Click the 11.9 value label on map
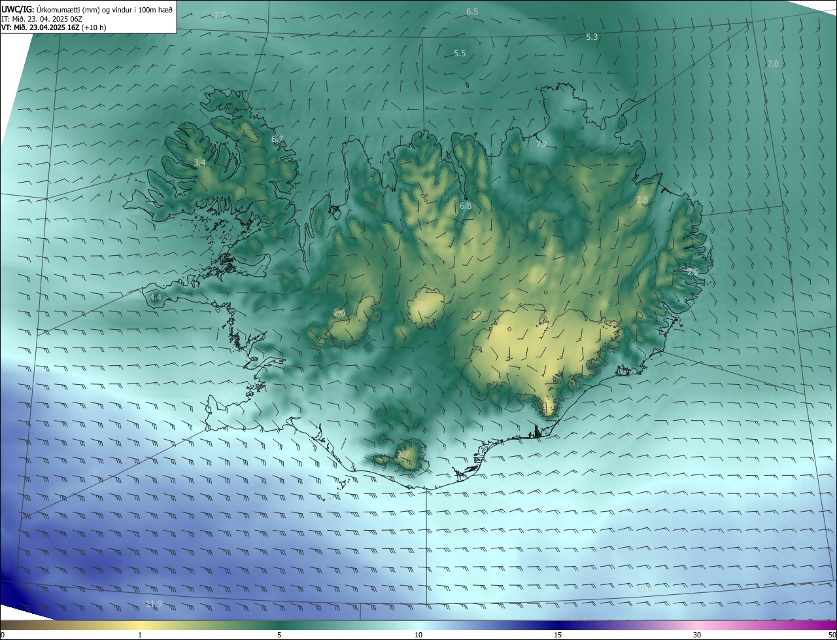837x640 pixels. point(154,603)
